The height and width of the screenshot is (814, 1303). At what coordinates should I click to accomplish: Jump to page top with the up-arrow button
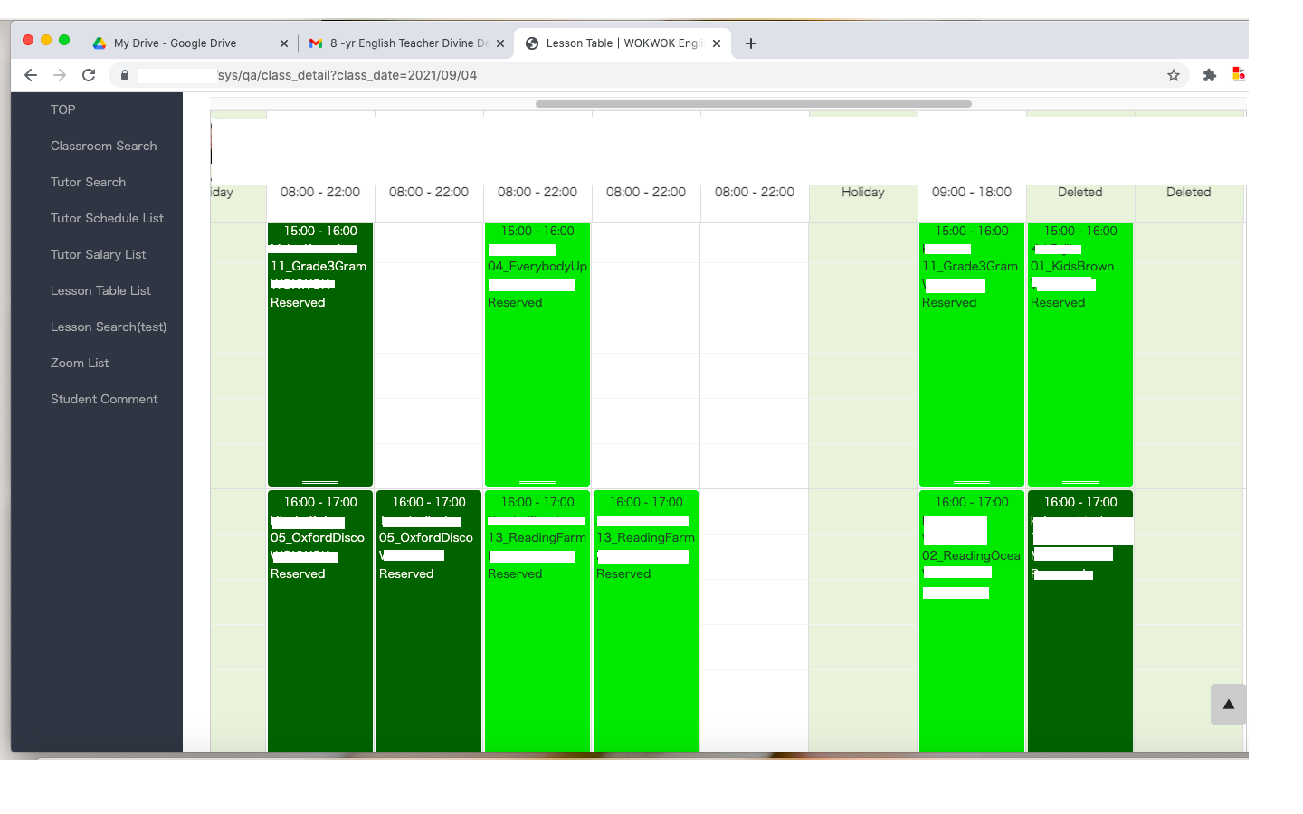[1229, 705]
